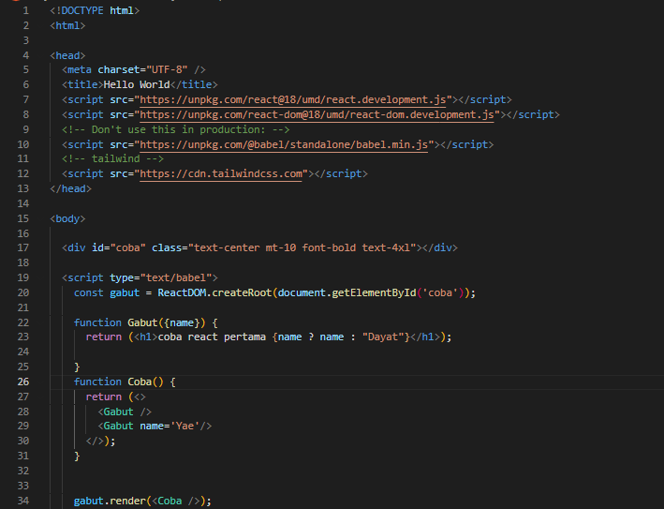Click the 'UTF-8' charset value
The image size is (664, 509).
coord(167,70)
